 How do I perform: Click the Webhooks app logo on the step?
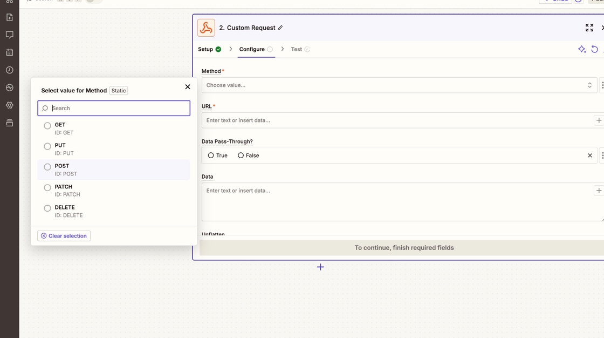click(x=206, y=28)
